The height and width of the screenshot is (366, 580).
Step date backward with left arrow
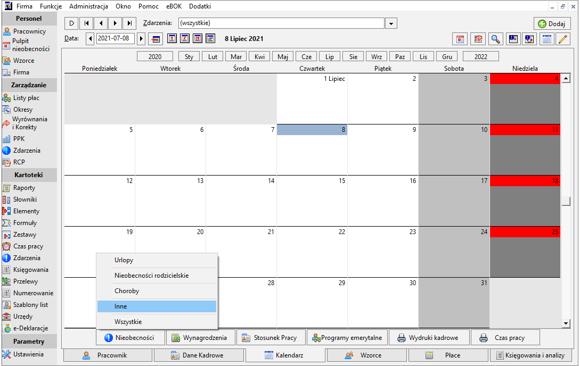[x=90, y=38]
